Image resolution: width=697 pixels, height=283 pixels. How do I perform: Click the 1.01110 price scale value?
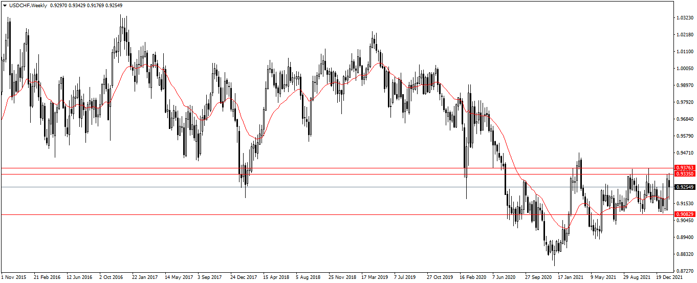tap(685, 52)
